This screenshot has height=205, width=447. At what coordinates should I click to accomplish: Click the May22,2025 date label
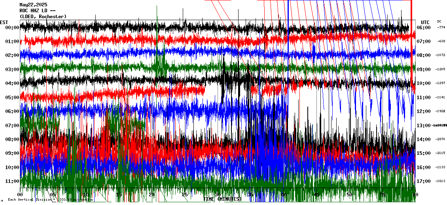[x=33, y=5]
